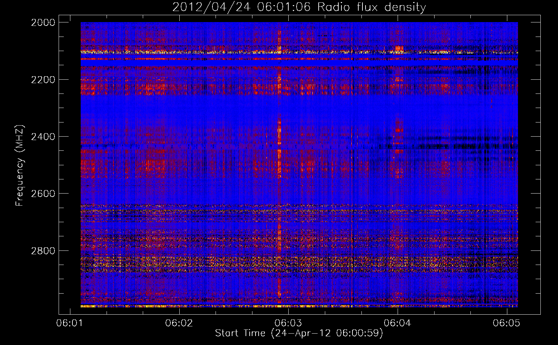Click the 'Frequency (MHZ)' axis title
This screenshot has width=558, height=345.
20,166
